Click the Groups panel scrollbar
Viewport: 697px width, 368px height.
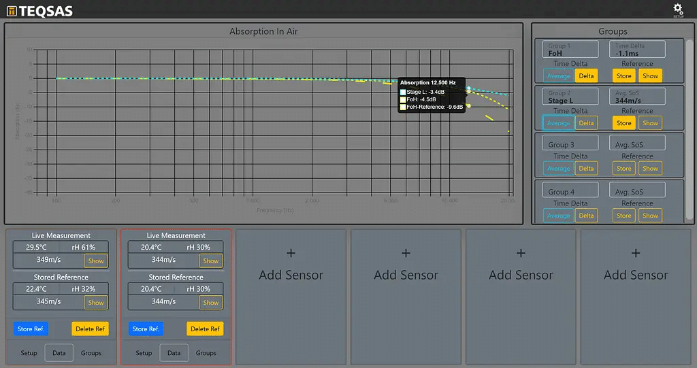click(x=690, y=129)
